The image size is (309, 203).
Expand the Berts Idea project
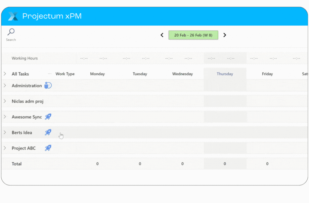click(5, 132)
